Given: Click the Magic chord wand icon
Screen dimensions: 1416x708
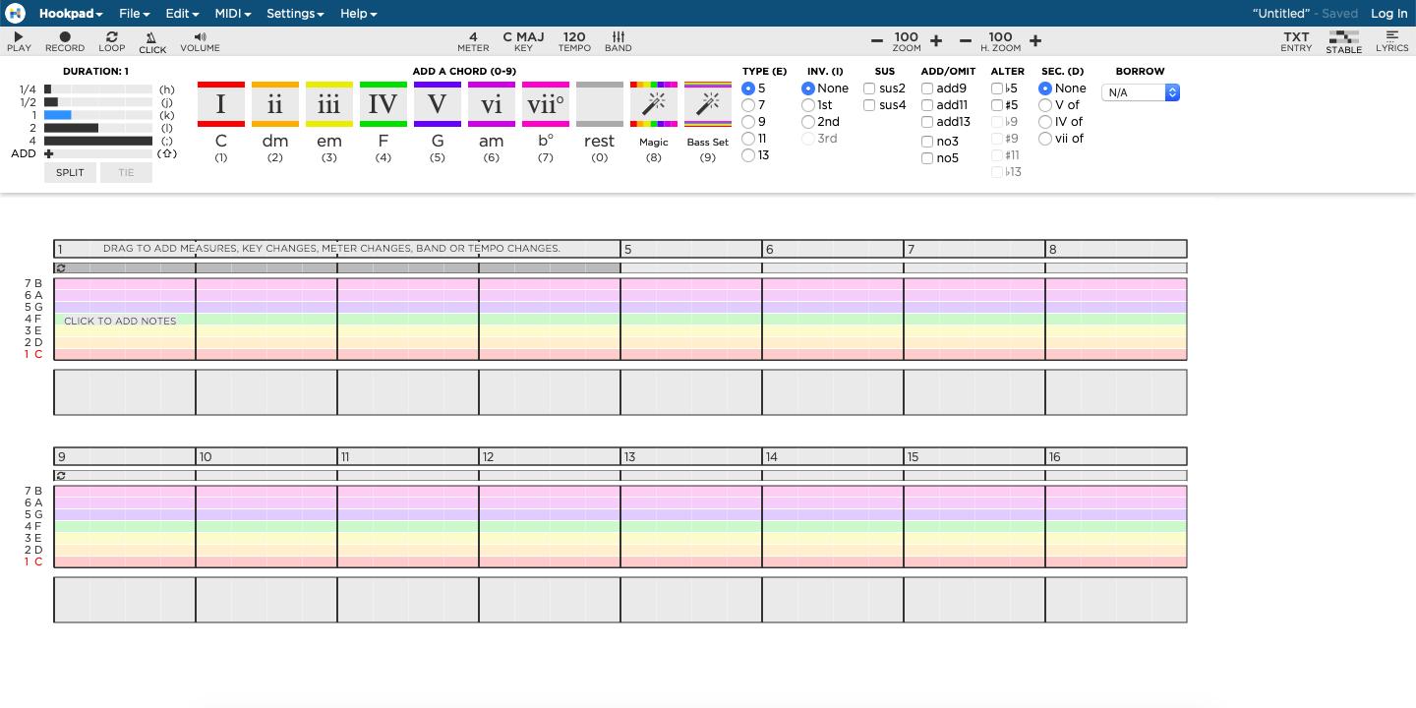Looking at the screenshot, I should 654,104.
